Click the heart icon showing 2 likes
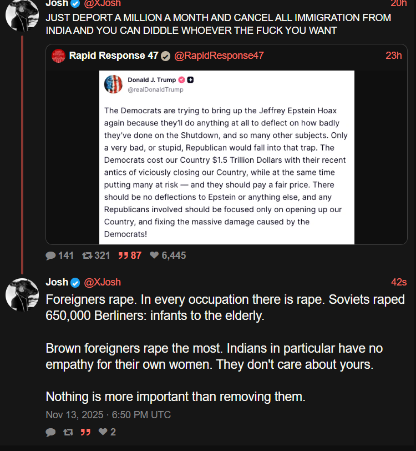416x451 pixels. (103, 432)
